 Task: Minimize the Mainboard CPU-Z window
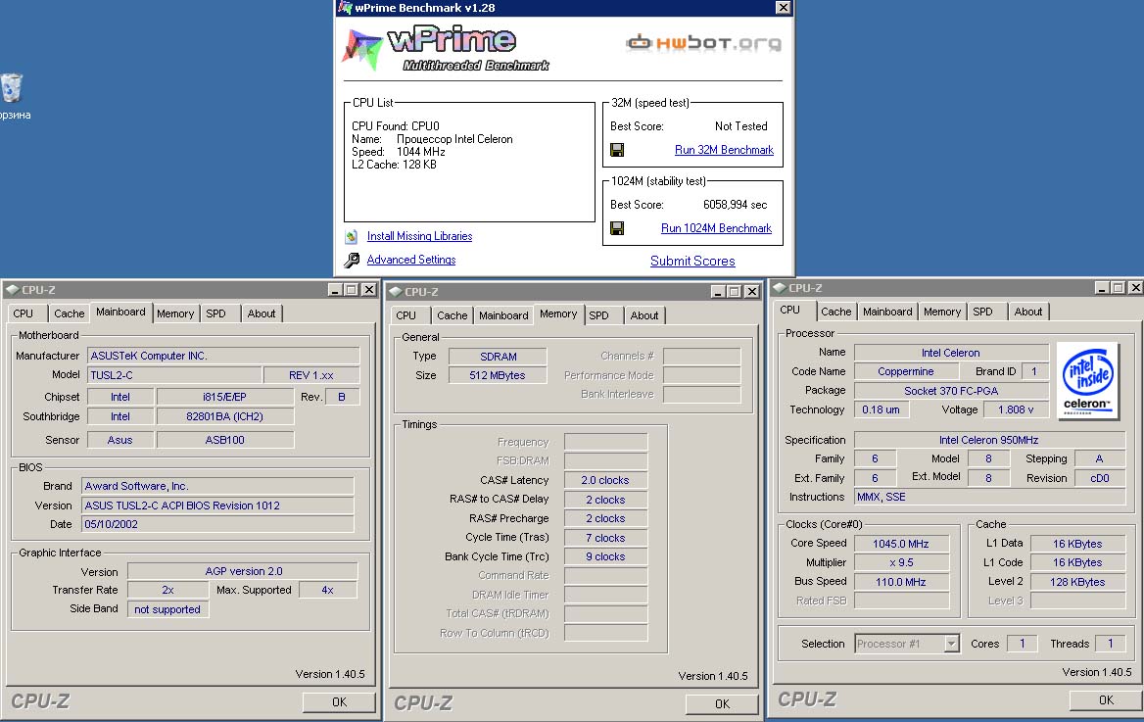[335, 290]
